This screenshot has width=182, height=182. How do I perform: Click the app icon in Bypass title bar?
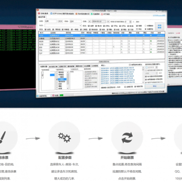(38, 10)
